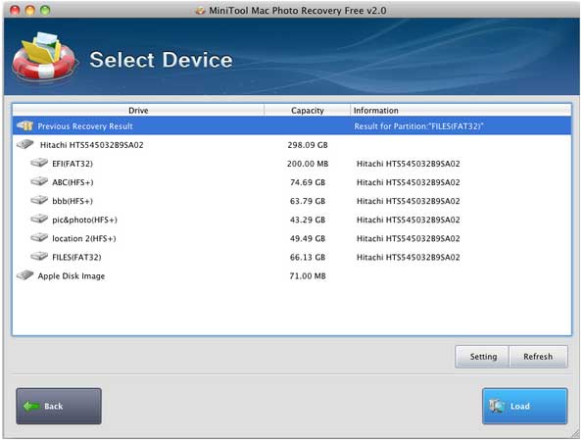Click the Information cell of FILES(FAT32) row
This screenshot has height=442, width=584.
pos(408,257)
